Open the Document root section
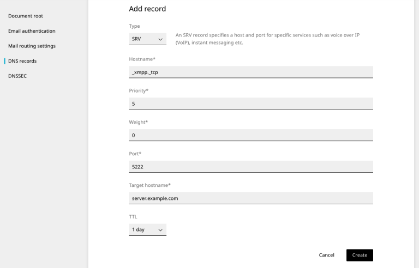 pos(26,16)
